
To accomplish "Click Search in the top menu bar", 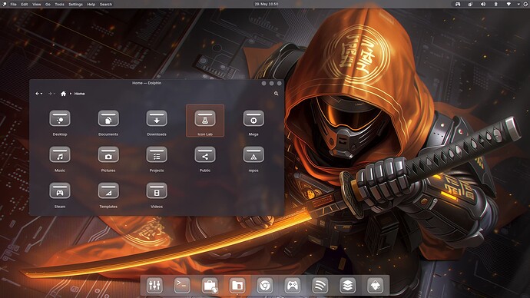I will tap(106, 5).
